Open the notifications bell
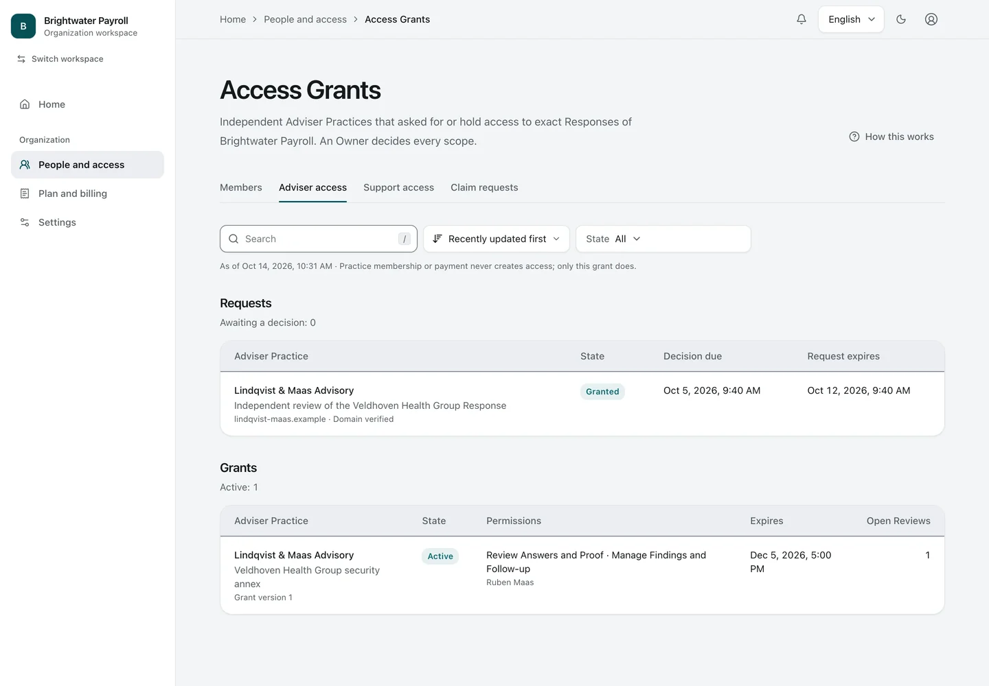Image resolution: width=989 pixels, height=686 pixels. coord(802,19)
